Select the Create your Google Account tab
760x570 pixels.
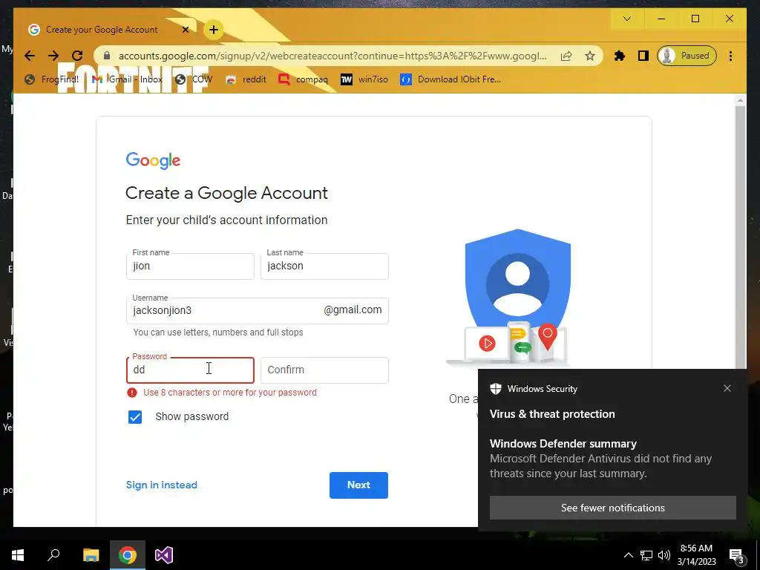point(110,30)
